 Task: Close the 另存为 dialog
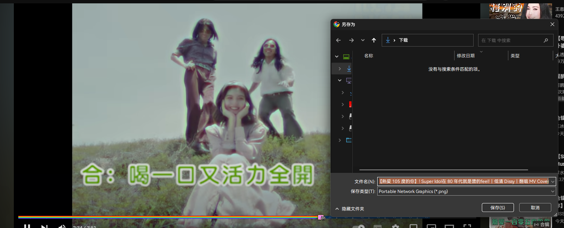click(x=552, y=24)
